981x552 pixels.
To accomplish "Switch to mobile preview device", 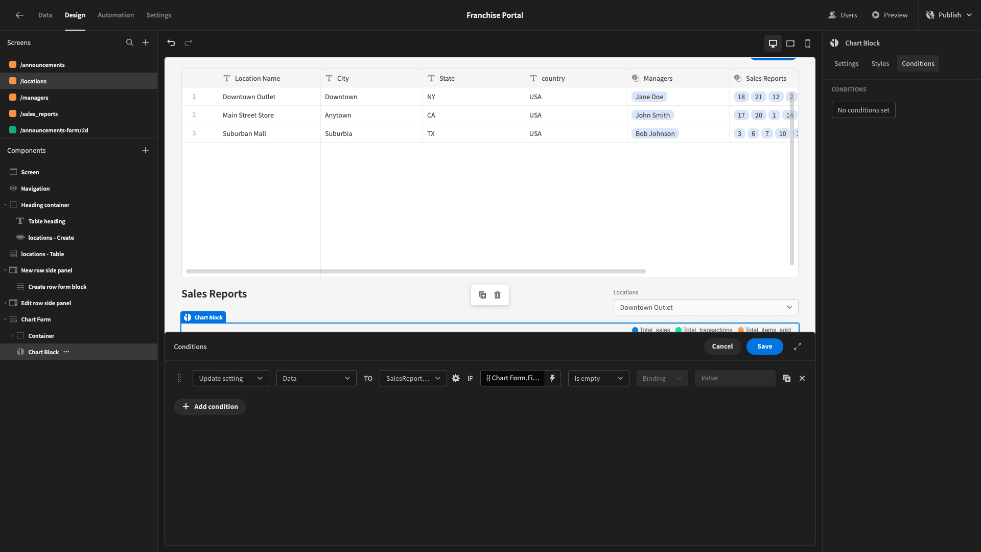I will pyautogui.click(x=808, y=43).
